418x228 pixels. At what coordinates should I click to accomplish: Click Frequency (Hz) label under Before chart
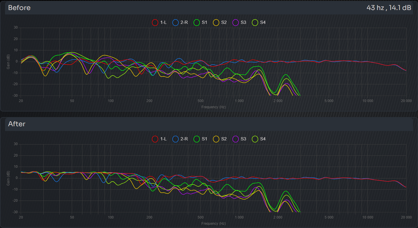click(214, 107)
